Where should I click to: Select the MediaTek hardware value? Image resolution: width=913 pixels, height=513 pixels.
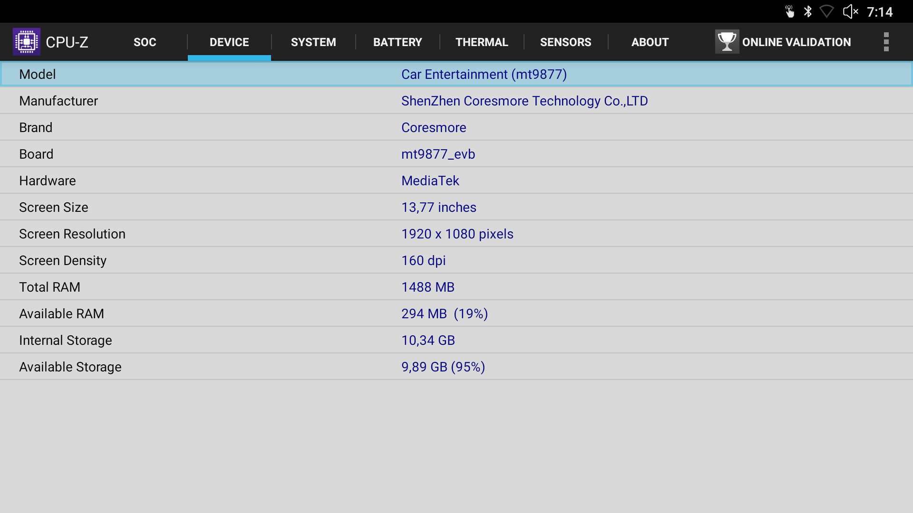point(430,181)
